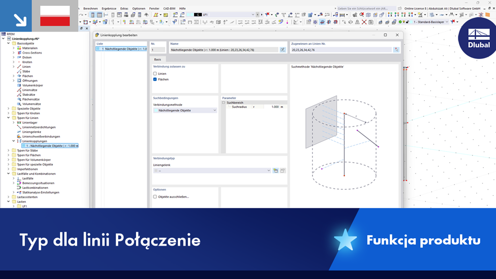Click the keyword search box
Viewport: 496px width, 279px height.
[x=367, y=9]
